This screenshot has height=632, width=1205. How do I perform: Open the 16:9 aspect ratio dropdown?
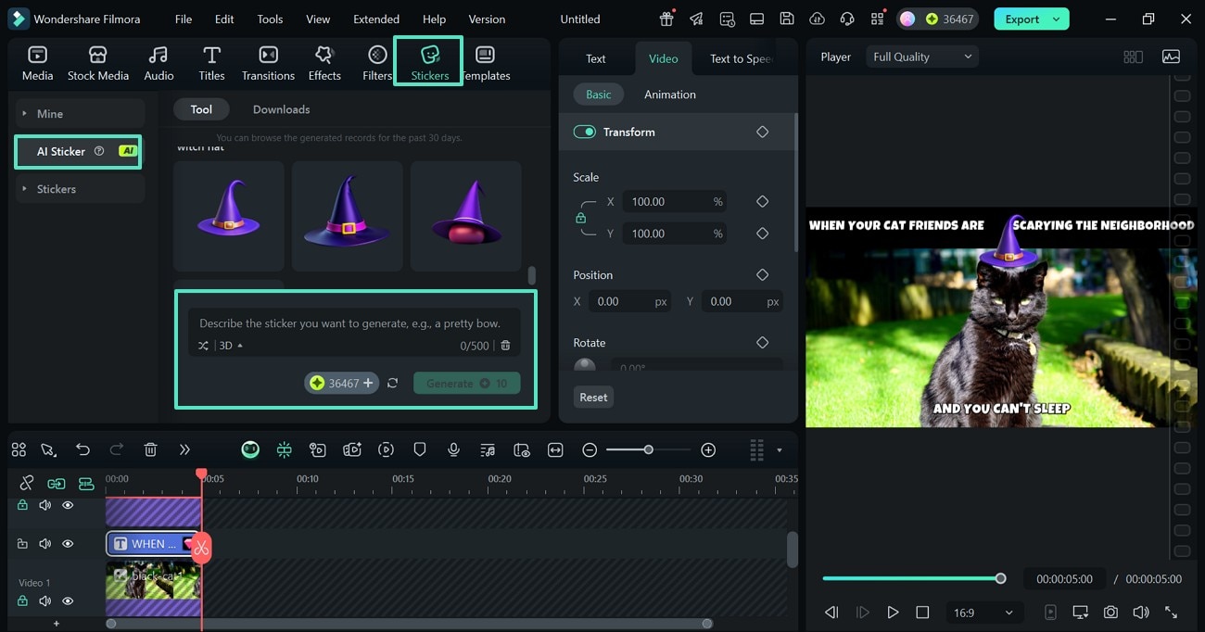click(983, 613)
